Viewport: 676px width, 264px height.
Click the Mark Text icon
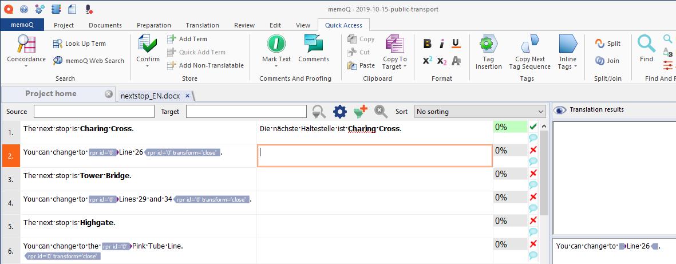pyautogui.click(x=276, y=44)
